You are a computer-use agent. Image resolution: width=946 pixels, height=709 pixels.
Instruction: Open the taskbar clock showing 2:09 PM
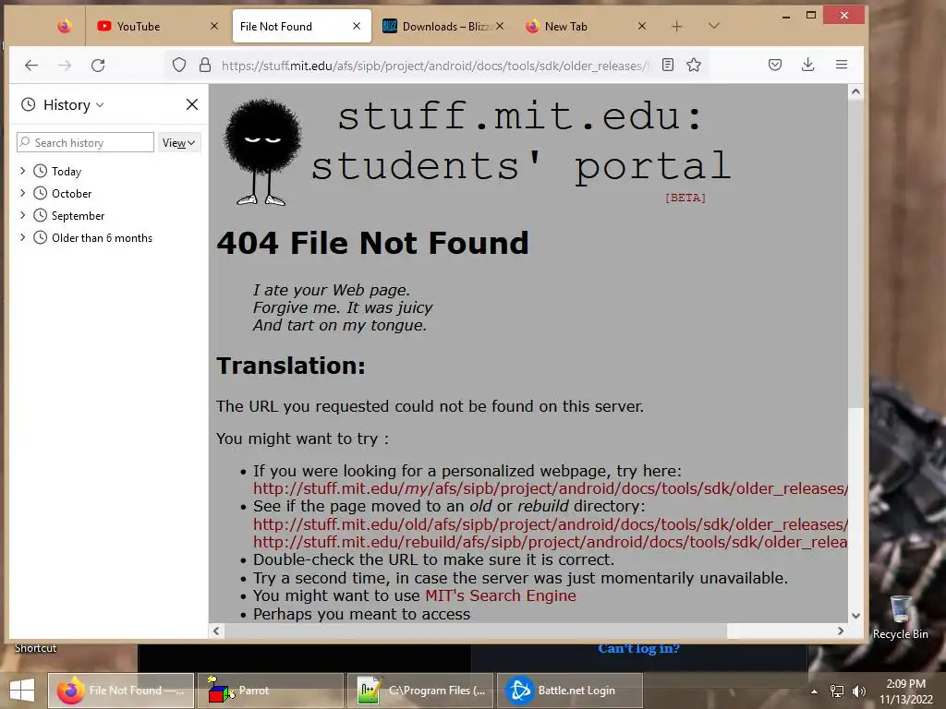click(x=905, y=691)
